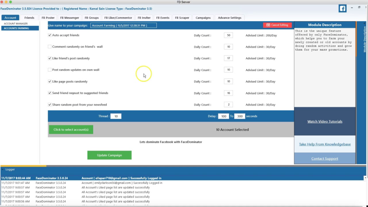Click the Delay maximum seconds field
The height and width of the screenshot is (207, 368).
pyautogui.click(x=240, y=116)
